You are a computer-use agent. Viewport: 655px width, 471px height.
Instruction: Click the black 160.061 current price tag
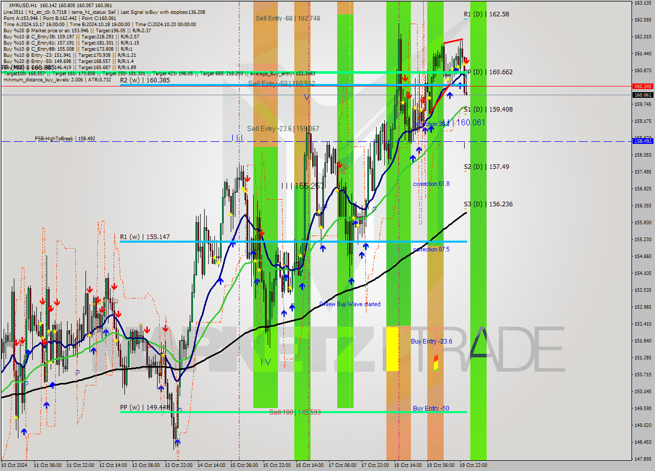tap(643, 95)
